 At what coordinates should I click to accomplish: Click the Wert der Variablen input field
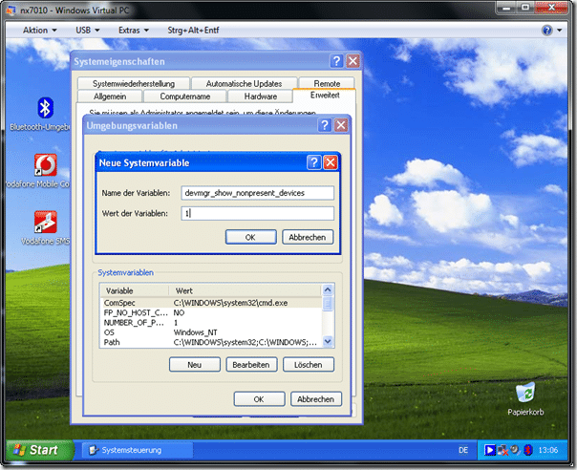[x=257, y=213]
